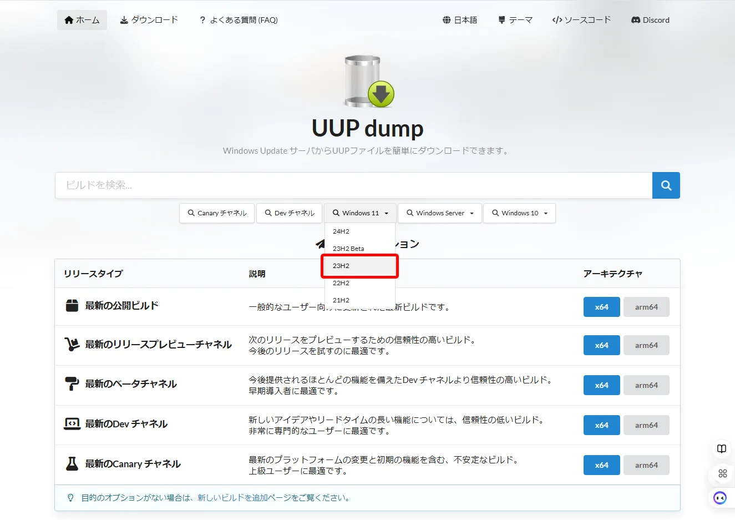Click x64 for 最新のベータチャネル
The image size is (735, 520).
click(602, 385)
